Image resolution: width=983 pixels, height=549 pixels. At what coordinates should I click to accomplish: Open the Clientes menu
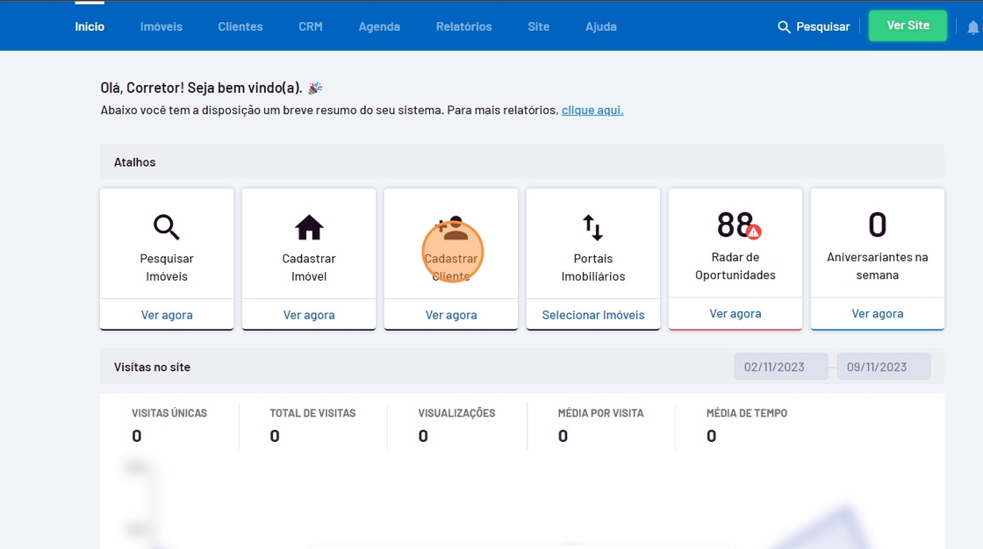coord(240,26)
